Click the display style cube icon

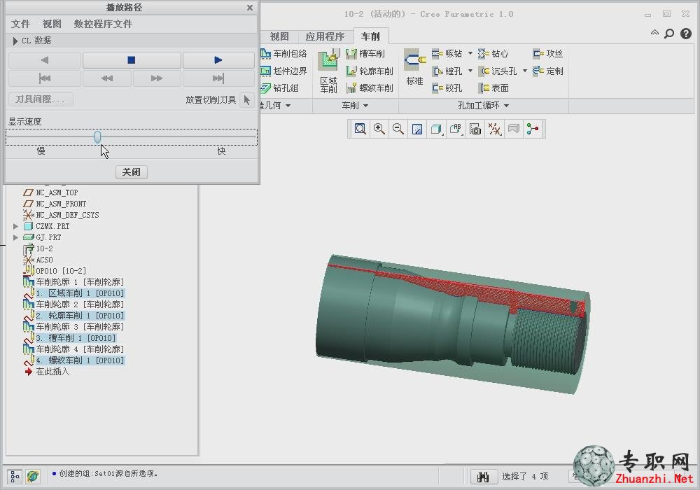coord(436,129)
